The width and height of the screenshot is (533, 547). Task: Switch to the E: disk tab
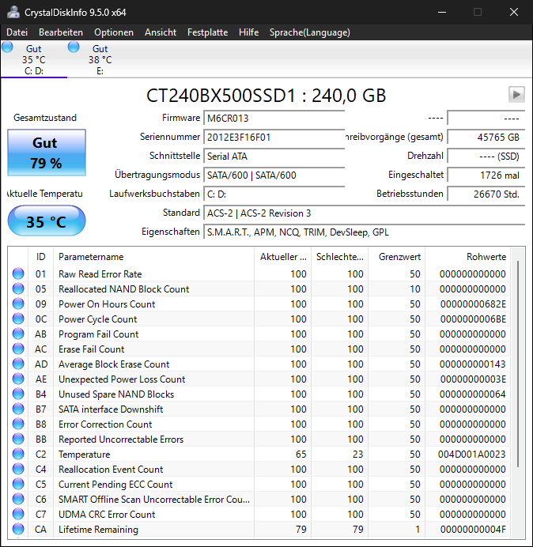(100, 59)
